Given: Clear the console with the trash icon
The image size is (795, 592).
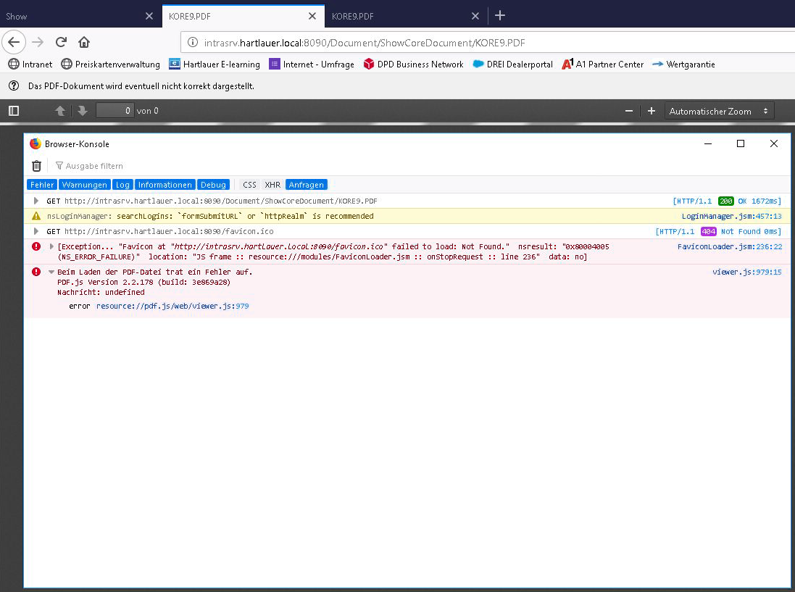Looking at the screenshot, I should pyautogui.click(x=36, y=166).
